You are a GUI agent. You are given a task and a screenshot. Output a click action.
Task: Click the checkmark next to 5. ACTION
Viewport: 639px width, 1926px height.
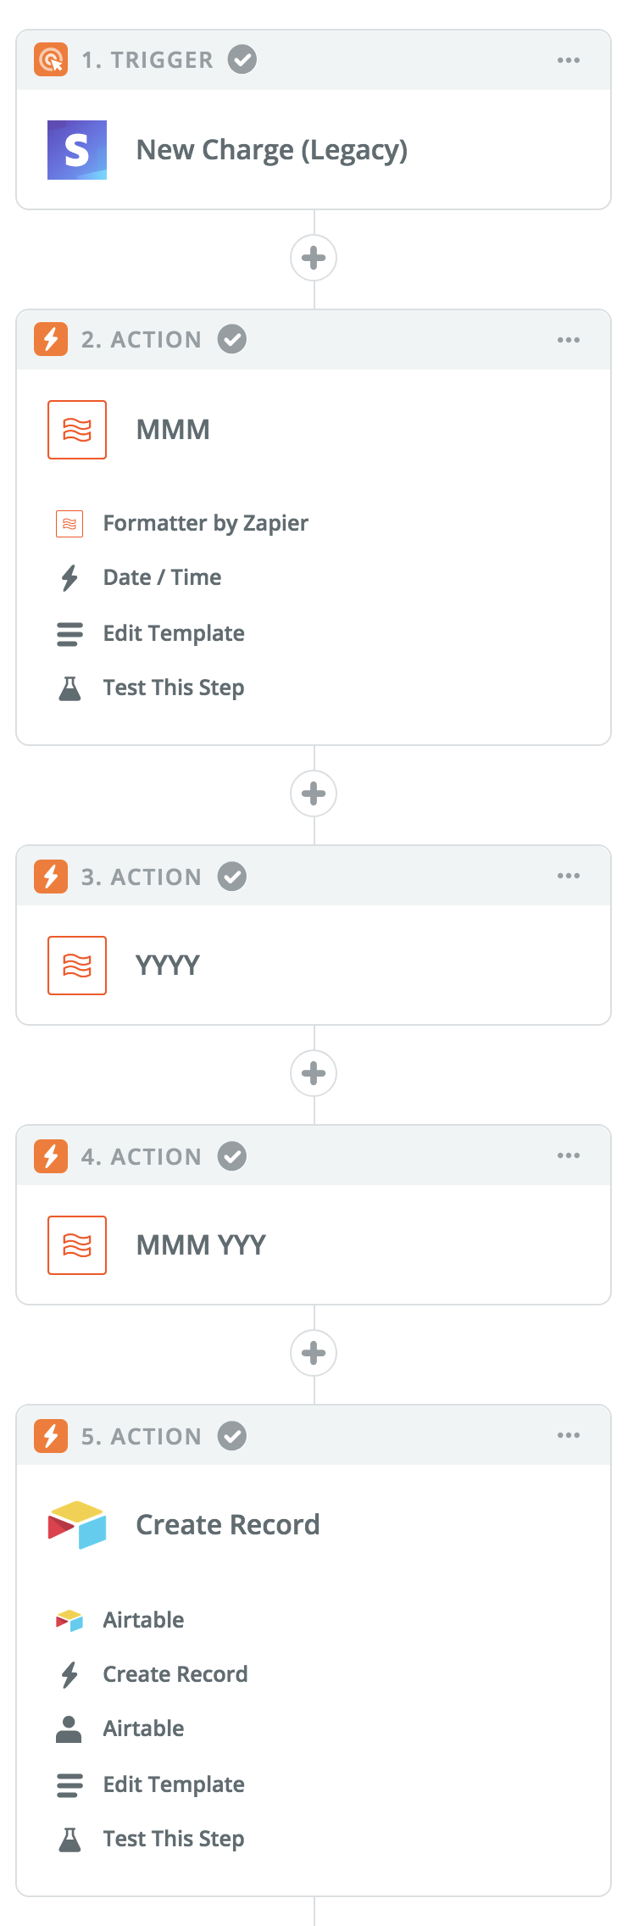coord(232,1437)
